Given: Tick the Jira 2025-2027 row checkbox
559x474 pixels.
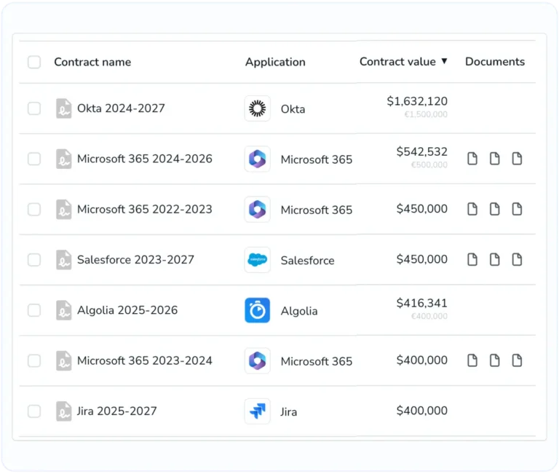Looking at the screenshot, I should click(34, 411).
